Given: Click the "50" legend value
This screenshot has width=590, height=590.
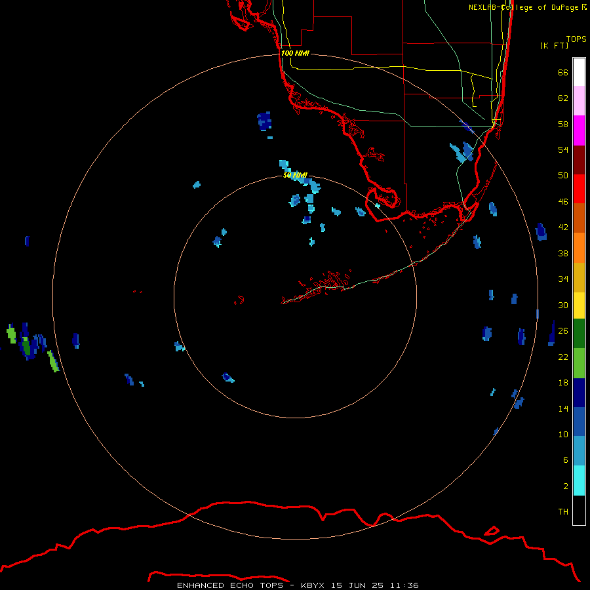Looking at the screenshot, I should click(563, 176).
